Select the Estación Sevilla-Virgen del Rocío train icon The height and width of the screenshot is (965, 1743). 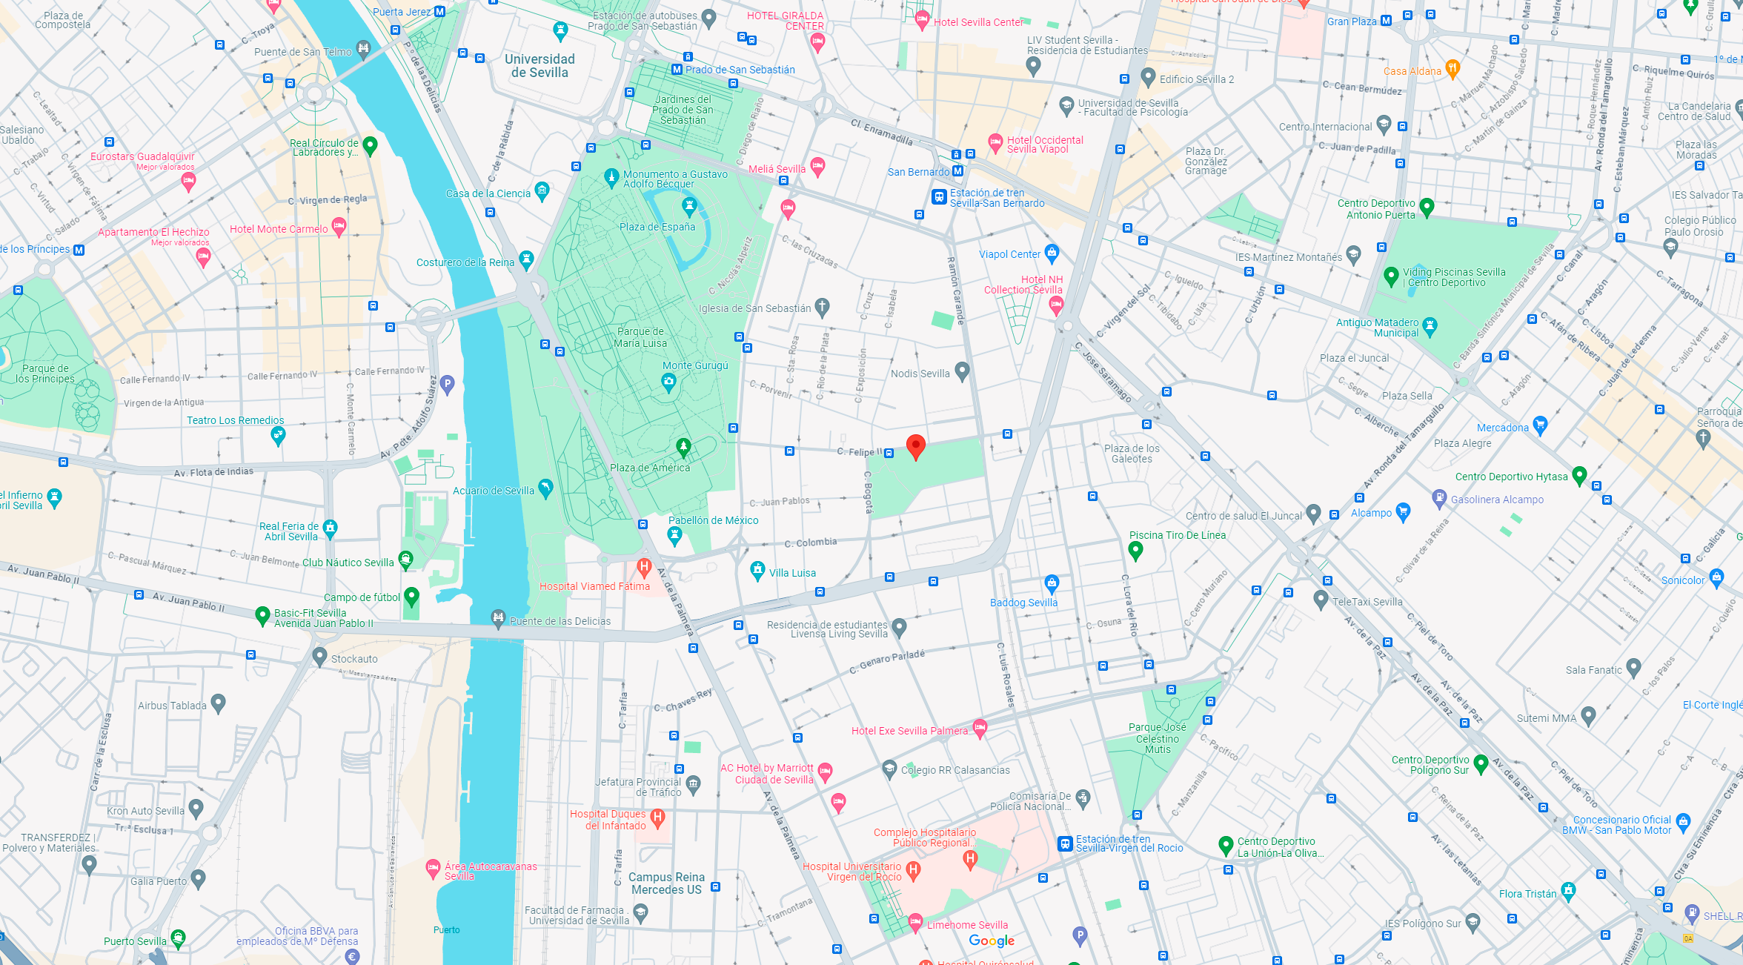click(x=1065, y=843)
